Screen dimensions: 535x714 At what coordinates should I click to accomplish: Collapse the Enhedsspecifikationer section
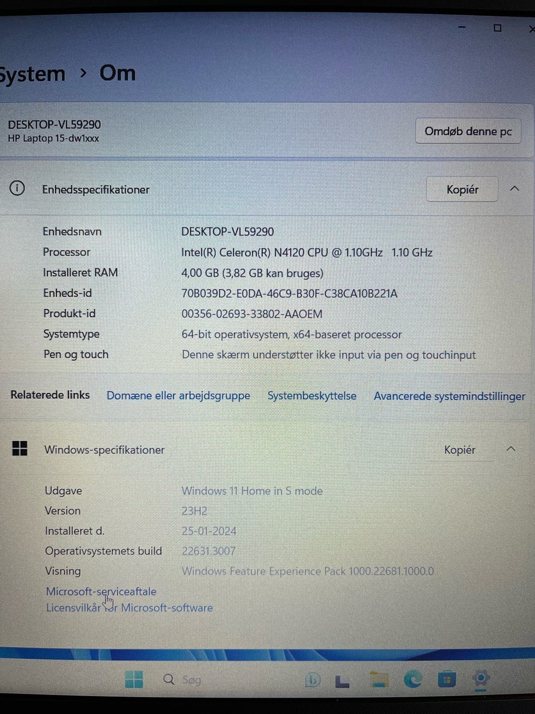(514, 189)
